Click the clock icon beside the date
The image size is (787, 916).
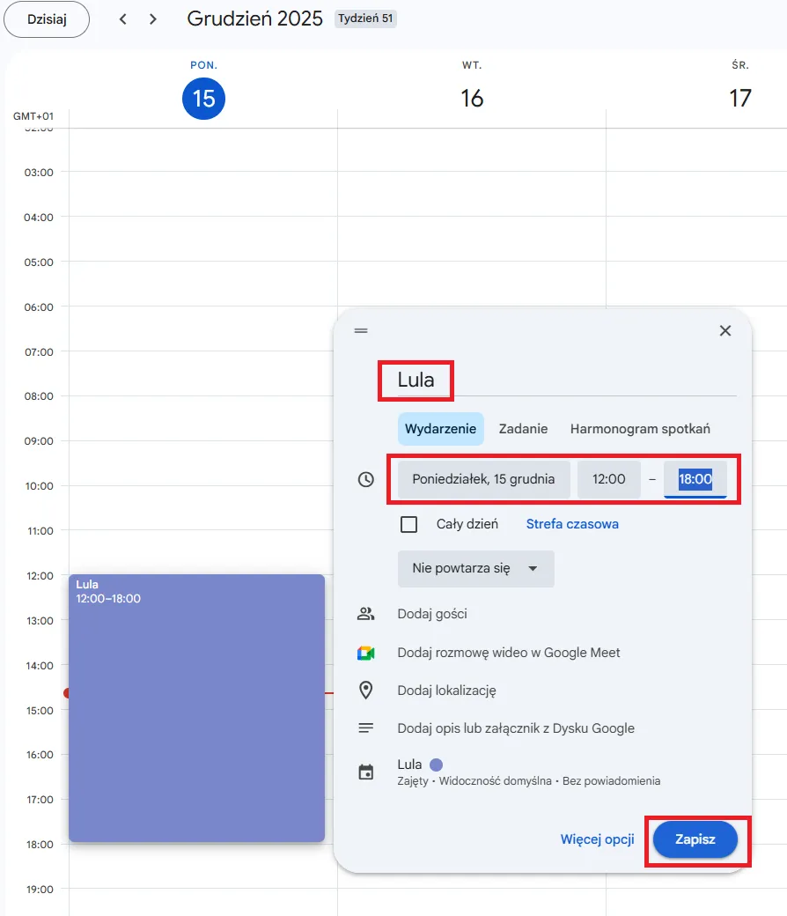click(366, 480)
